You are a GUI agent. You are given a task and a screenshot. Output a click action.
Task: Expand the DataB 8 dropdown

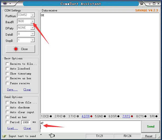pyautogui.click(x=33, y=34)
